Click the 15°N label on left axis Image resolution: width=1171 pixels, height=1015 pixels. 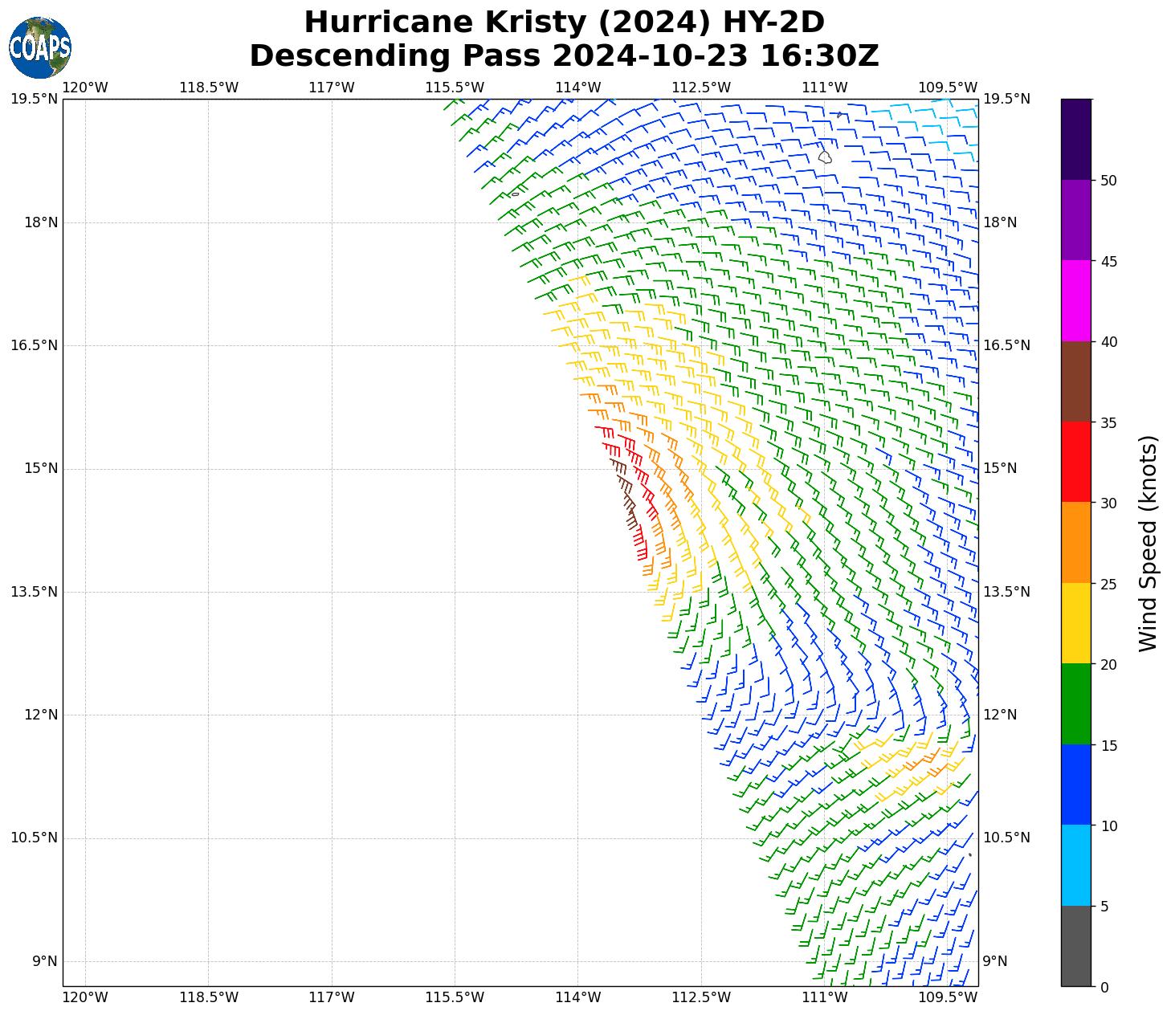coord(40,468)
